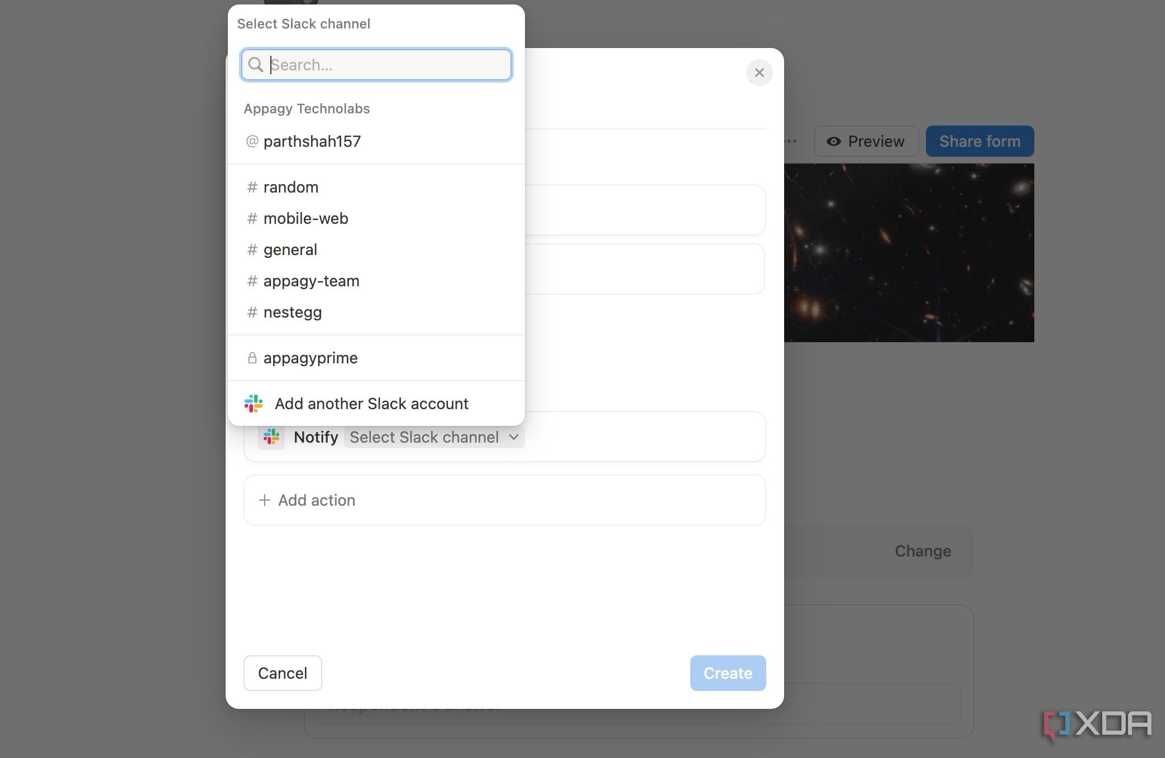Choose the mobile-web channel
The width and height of the screenshot is (1165, 758).
[x=376, y=218]
